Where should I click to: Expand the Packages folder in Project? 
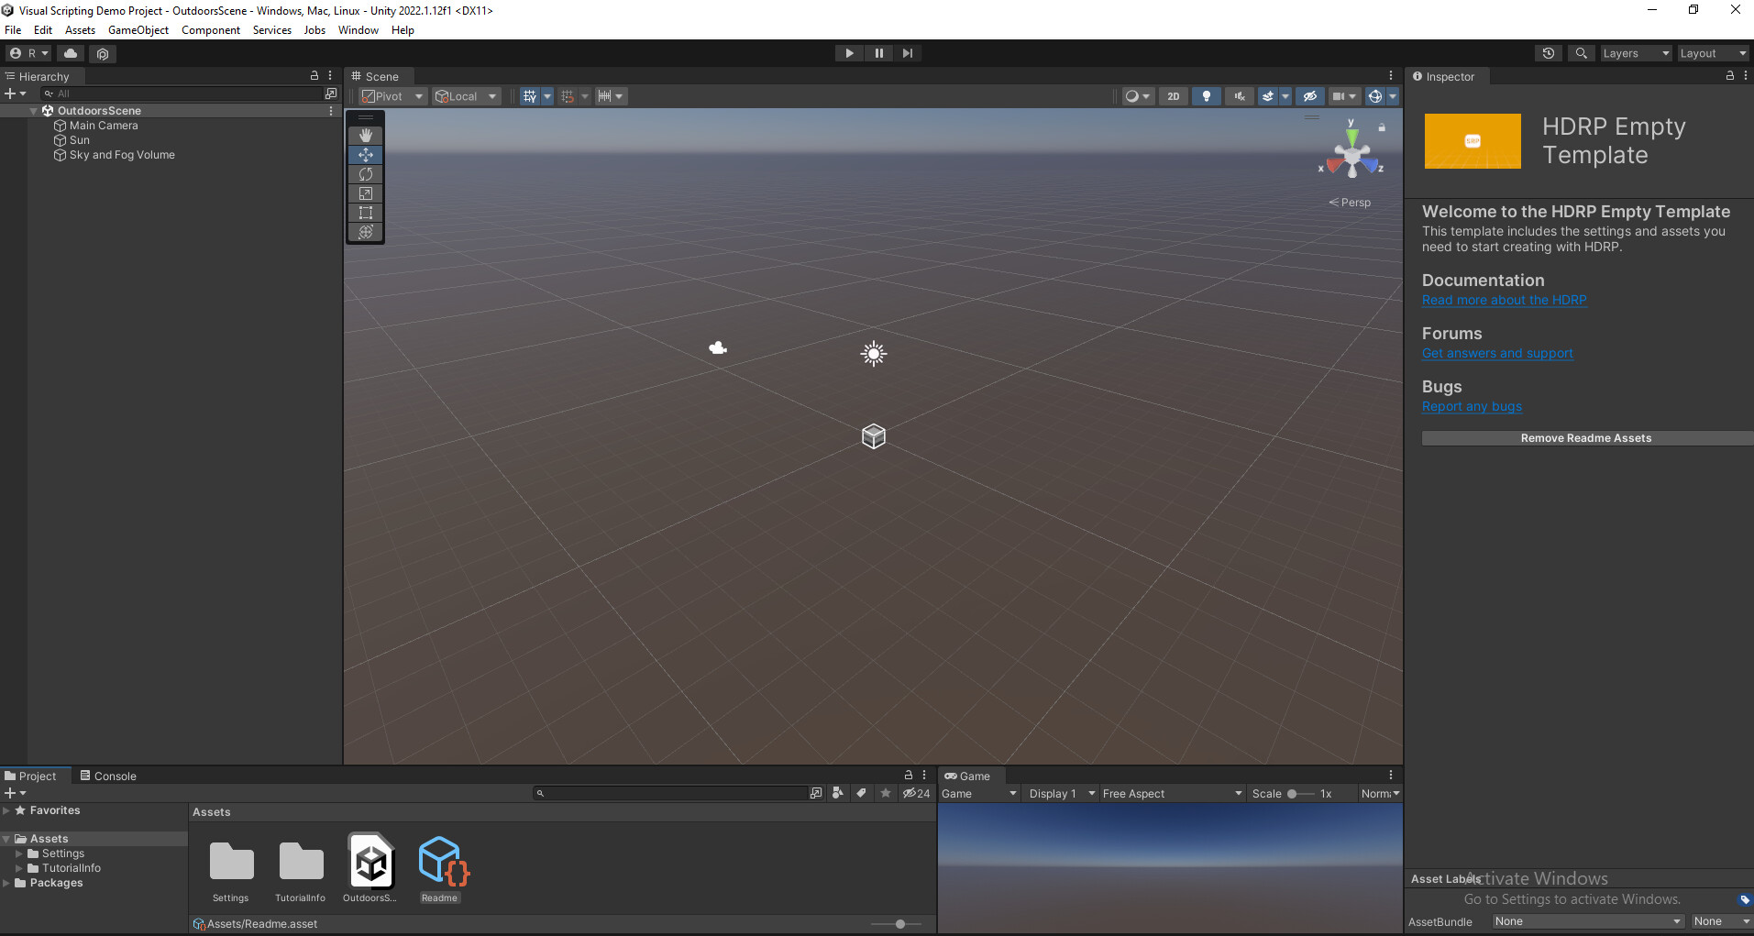7,883
